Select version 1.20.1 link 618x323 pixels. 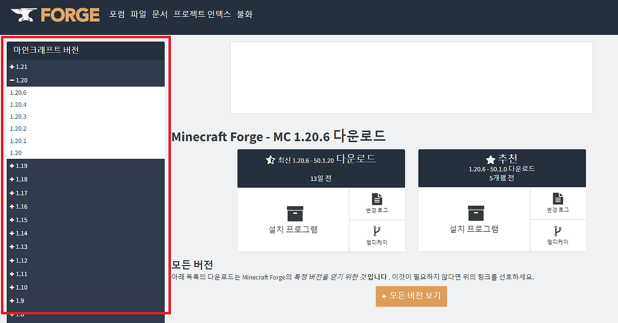(x=18, y=140)
